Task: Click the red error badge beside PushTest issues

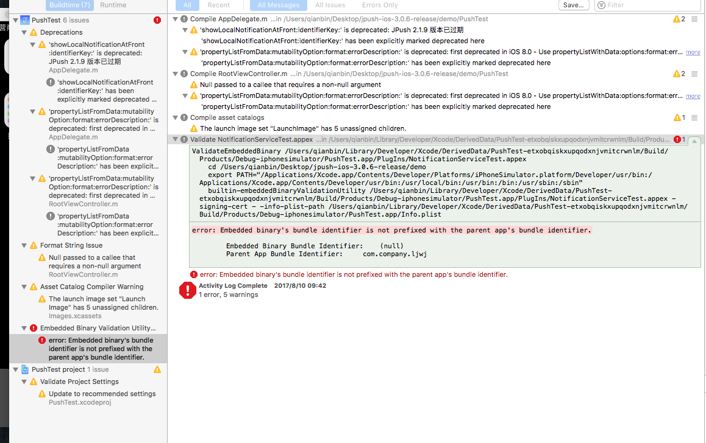Action: click(157, 20)
